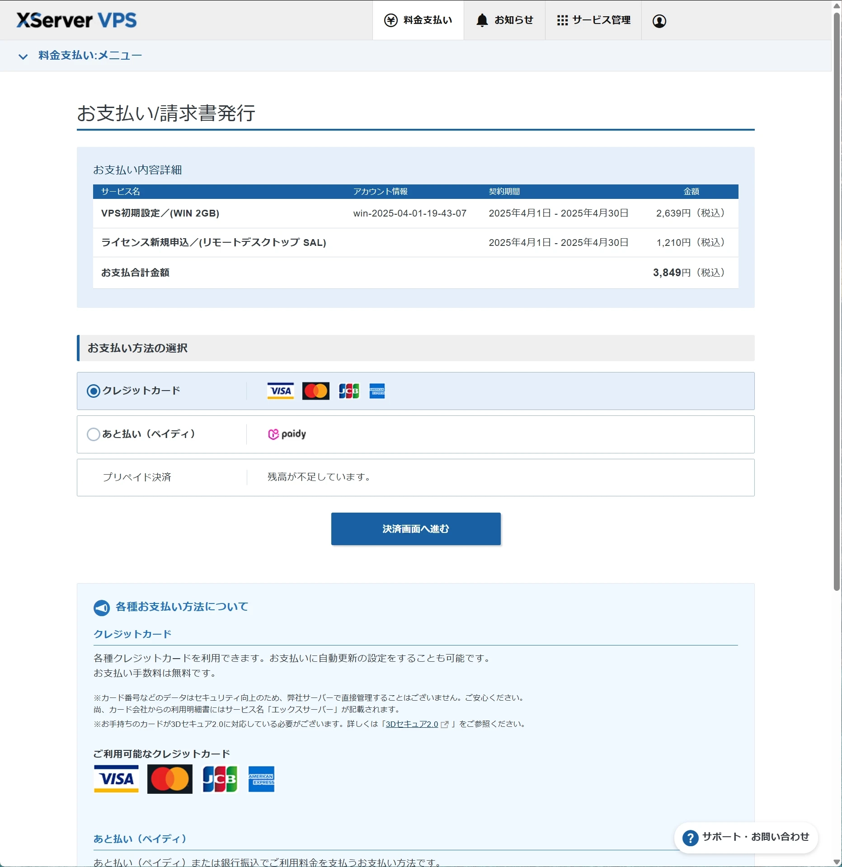Click the お支払い方法の選択 heading
This screenshot has width=842, height=867.
(137, 348)
